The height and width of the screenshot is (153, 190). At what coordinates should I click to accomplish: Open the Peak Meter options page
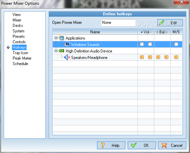[x=22, y=58]
